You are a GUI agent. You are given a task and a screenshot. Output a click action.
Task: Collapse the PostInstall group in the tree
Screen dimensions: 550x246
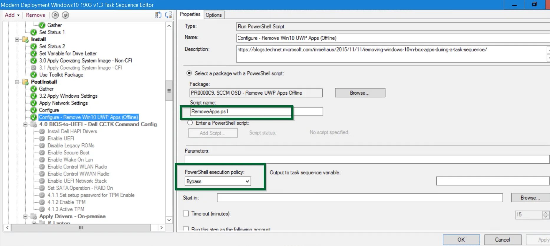(x=17, y=82)
